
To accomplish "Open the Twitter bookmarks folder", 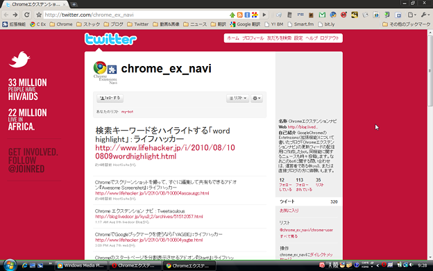I will [138, 24].
